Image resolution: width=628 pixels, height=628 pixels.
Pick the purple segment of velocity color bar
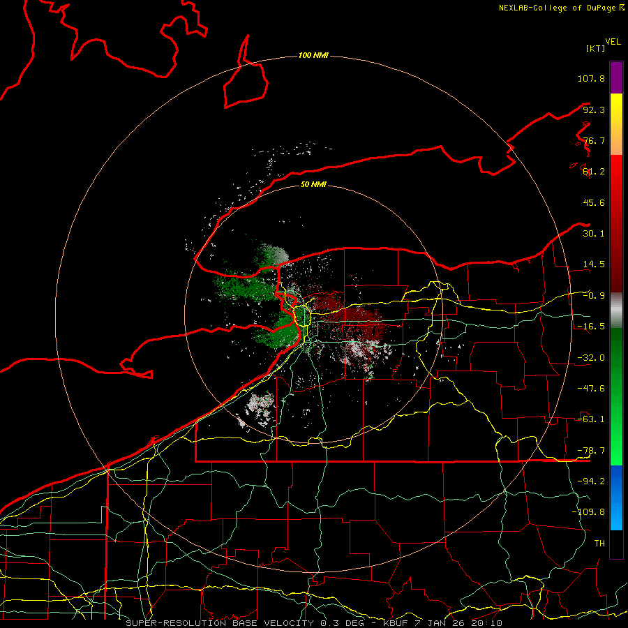[x=616, y=77]
